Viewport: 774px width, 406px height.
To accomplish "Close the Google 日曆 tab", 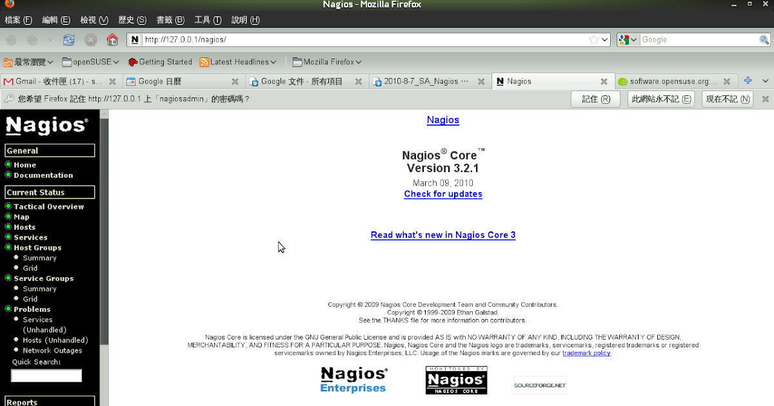I will coord(235,82).
